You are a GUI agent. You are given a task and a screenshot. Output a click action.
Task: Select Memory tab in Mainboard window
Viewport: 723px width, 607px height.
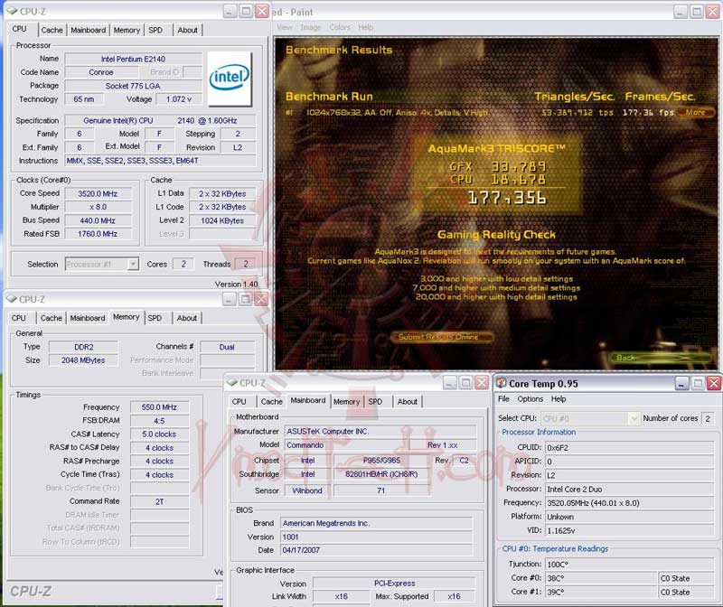[x=346, y=402]
